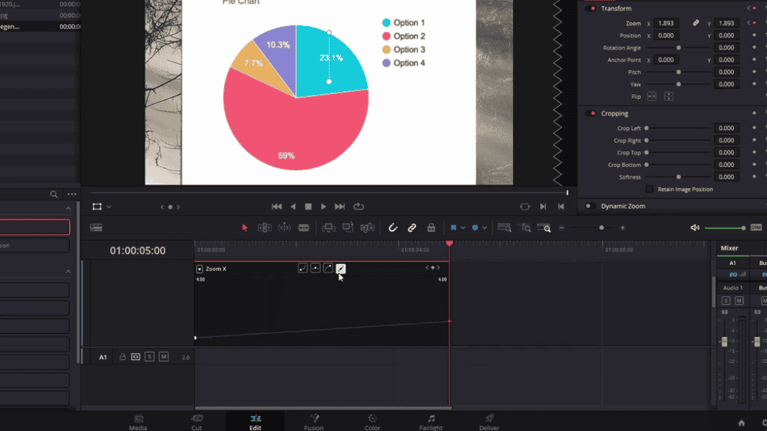The width and height of the screenshot is (767, 431).
Task: Click the keyframe diamond in the Zoom X curve header
Action: tap(432, 268)
